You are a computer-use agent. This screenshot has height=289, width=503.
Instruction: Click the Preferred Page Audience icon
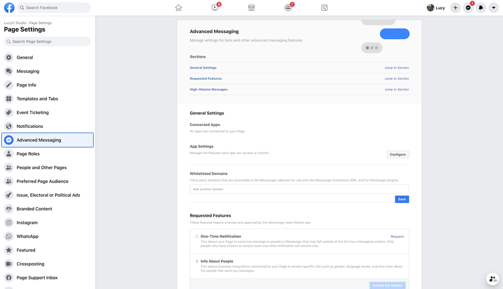coord(9,181)
